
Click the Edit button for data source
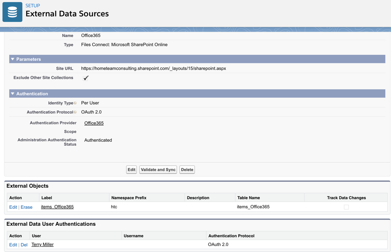point(131,170)
